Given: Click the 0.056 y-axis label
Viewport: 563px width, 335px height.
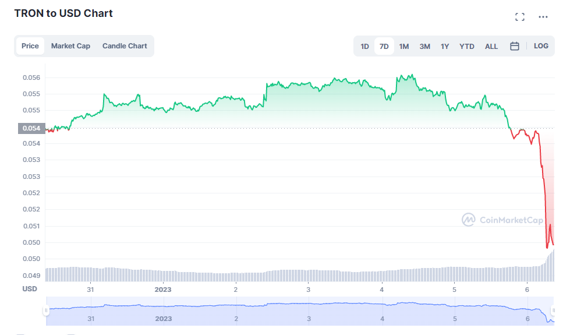Looking at the screenshot, I should (x=31, y=77).
